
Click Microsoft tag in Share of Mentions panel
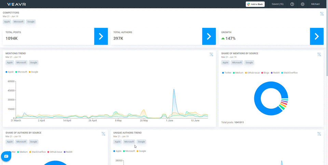coord(237,63)
